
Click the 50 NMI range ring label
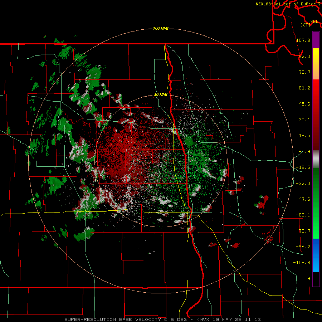coord(161,95)
